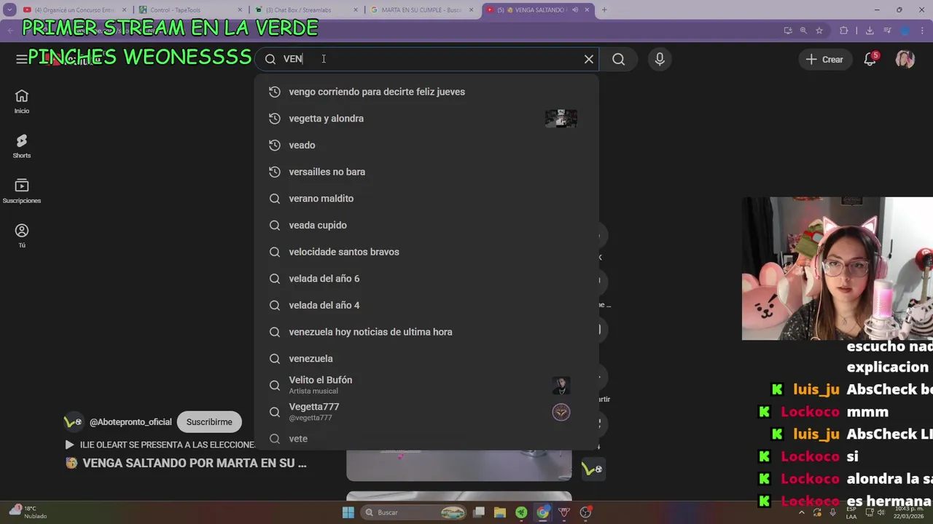Choose the 'venezuela' suggestion
The height and width of the screenshot is (524, 933).
426,359
